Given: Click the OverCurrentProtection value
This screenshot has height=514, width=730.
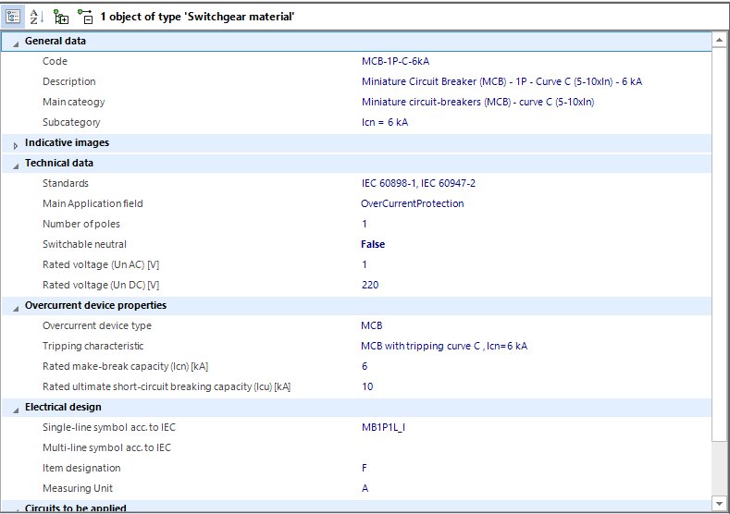Looking at the screenshot, I should pyautogui.click(x=413, y=203).
